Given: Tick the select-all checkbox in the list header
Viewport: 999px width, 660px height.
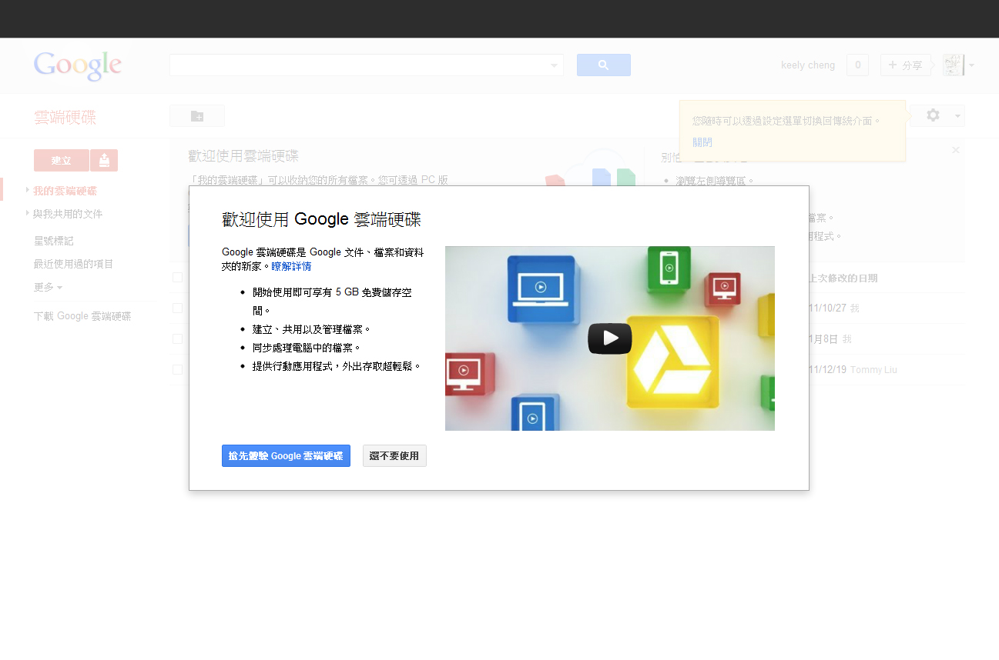Looking at the screenshot, I should coord(178,277).
